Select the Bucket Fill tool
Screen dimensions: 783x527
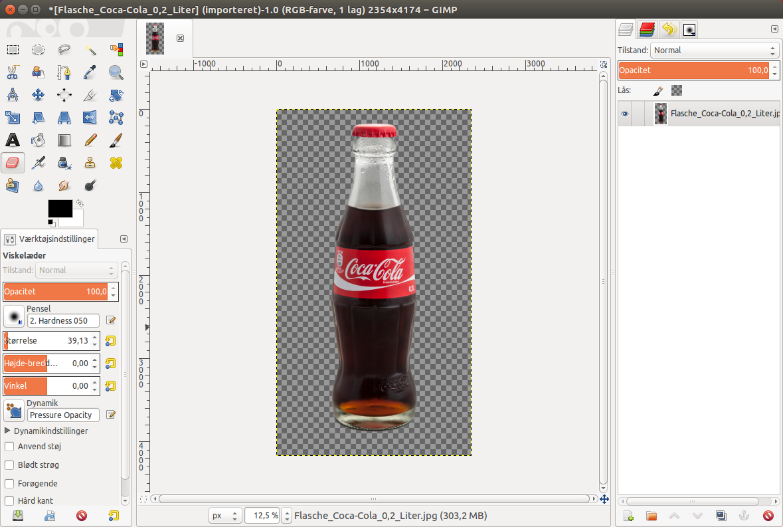click(38, 140)
